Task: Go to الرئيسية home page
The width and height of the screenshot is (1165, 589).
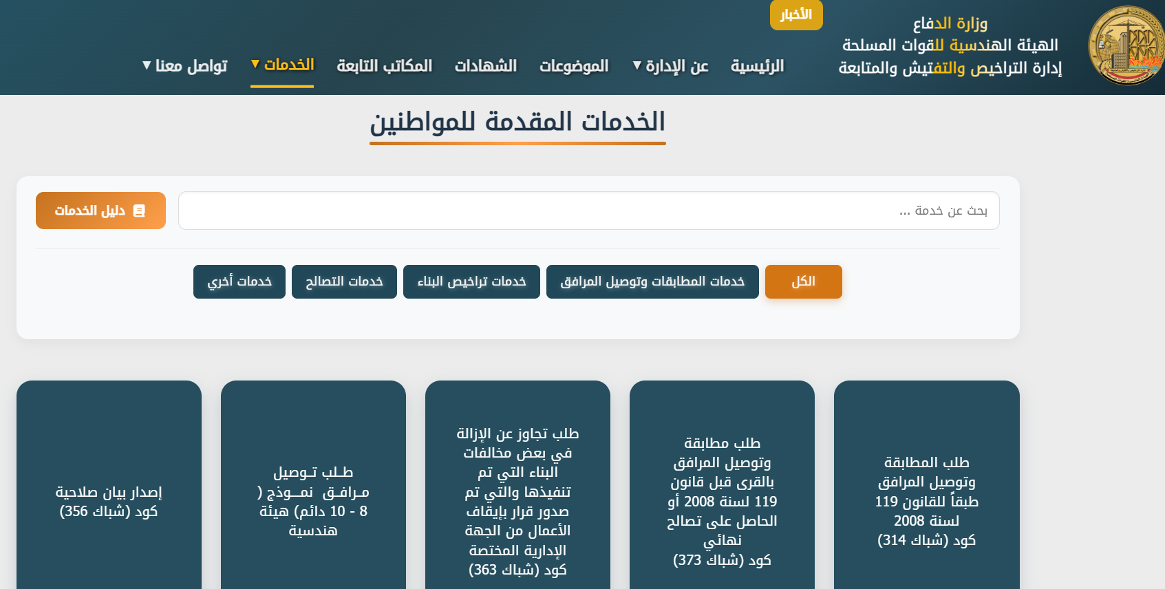Action: click(x=758, y=66)
